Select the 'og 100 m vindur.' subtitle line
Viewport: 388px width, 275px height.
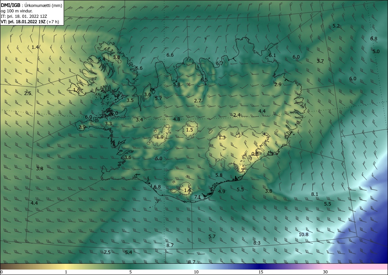pyautogui.click(x=17, y=11)
